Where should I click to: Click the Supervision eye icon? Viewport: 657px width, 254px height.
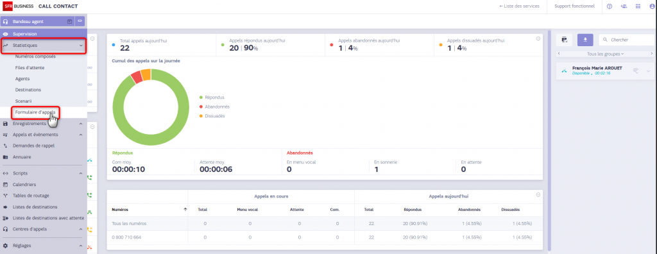5,34
